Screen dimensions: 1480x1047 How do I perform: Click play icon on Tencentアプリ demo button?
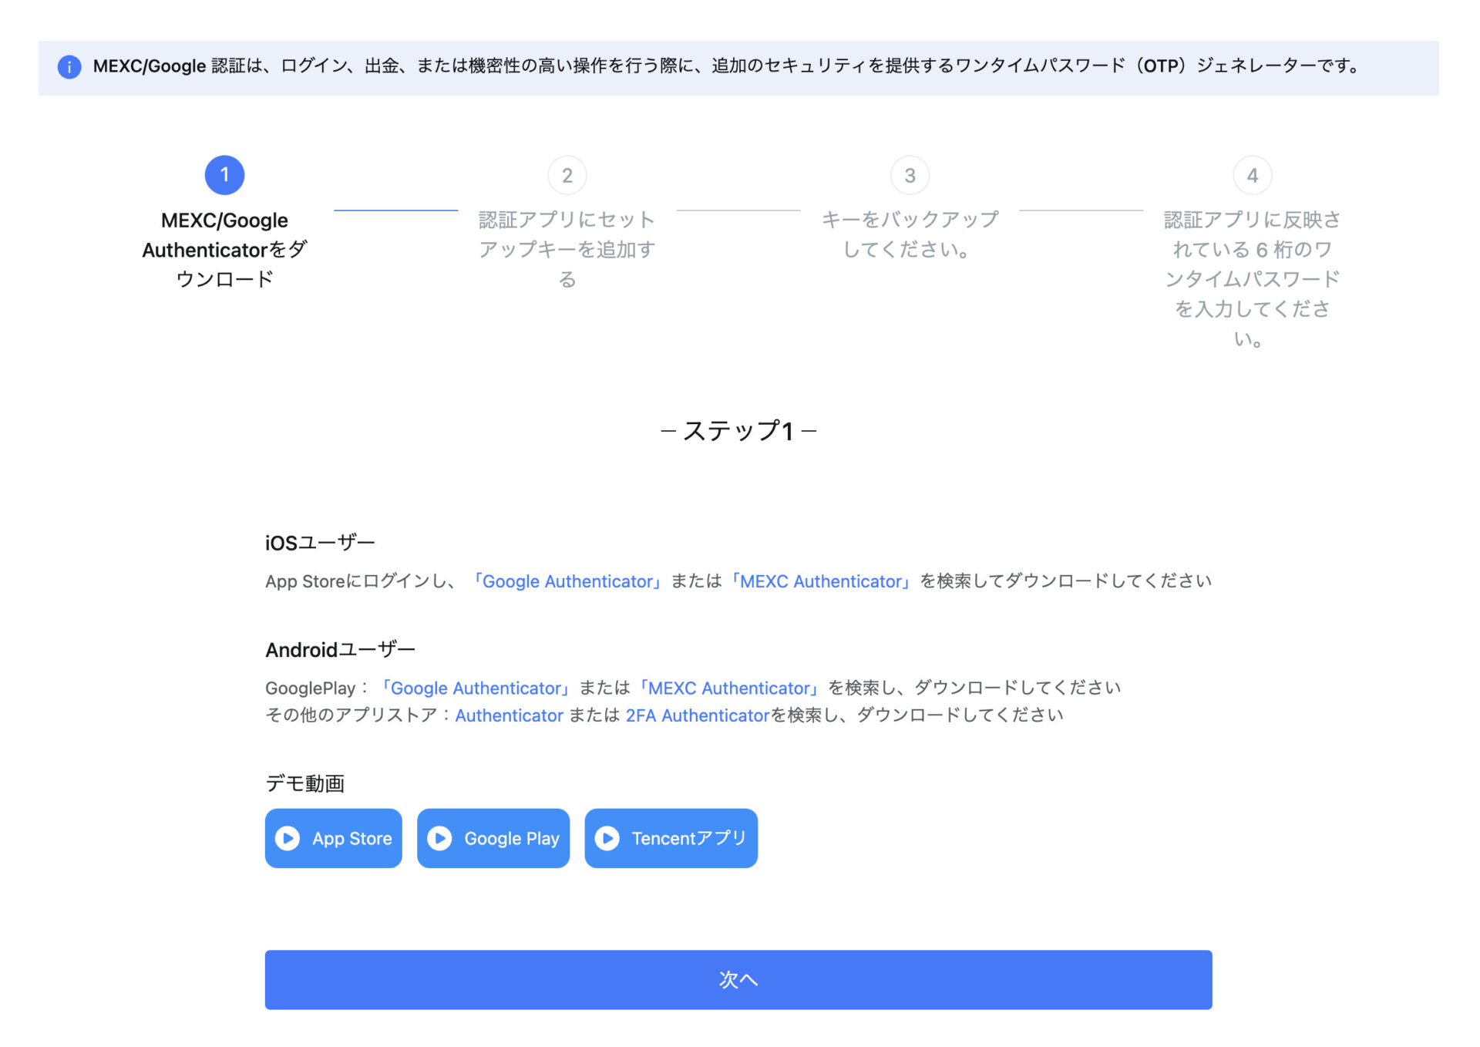[x=607, y=838]
